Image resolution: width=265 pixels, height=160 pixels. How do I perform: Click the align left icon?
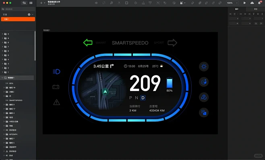click(x=241, y=14)
